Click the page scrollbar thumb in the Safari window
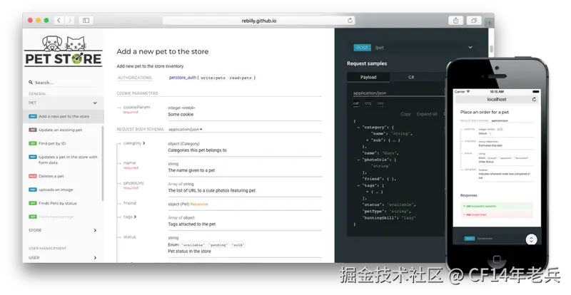The width and height of the screenshot is (571, 295). click(491, 48)
